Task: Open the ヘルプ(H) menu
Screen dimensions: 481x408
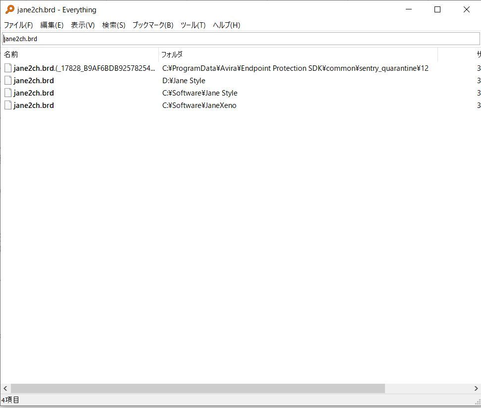Action: coord(226,25)
